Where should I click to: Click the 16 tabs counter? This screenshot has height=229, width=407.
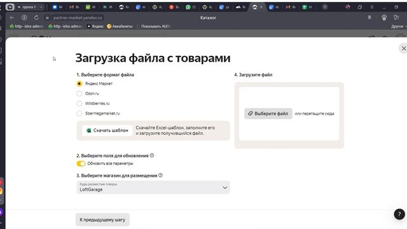[10, 7]
